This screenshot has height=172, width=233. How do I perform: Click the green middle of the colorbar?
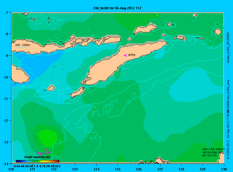38,161
